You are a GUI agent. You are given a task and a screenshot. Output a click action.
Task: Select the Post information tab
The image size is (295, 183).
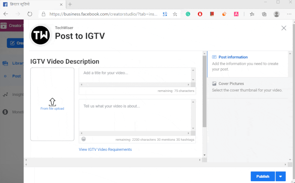[x=248, y=64]
